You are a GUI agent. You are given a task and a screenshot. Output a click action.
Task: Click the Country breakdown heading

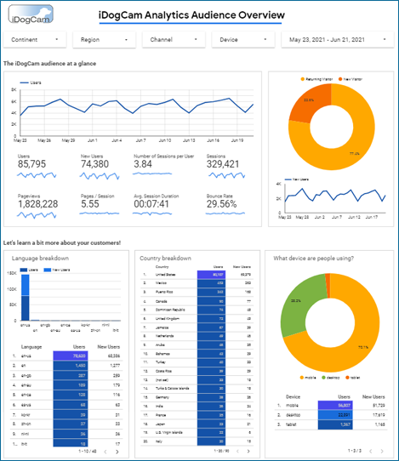click(x=165, y=259)
